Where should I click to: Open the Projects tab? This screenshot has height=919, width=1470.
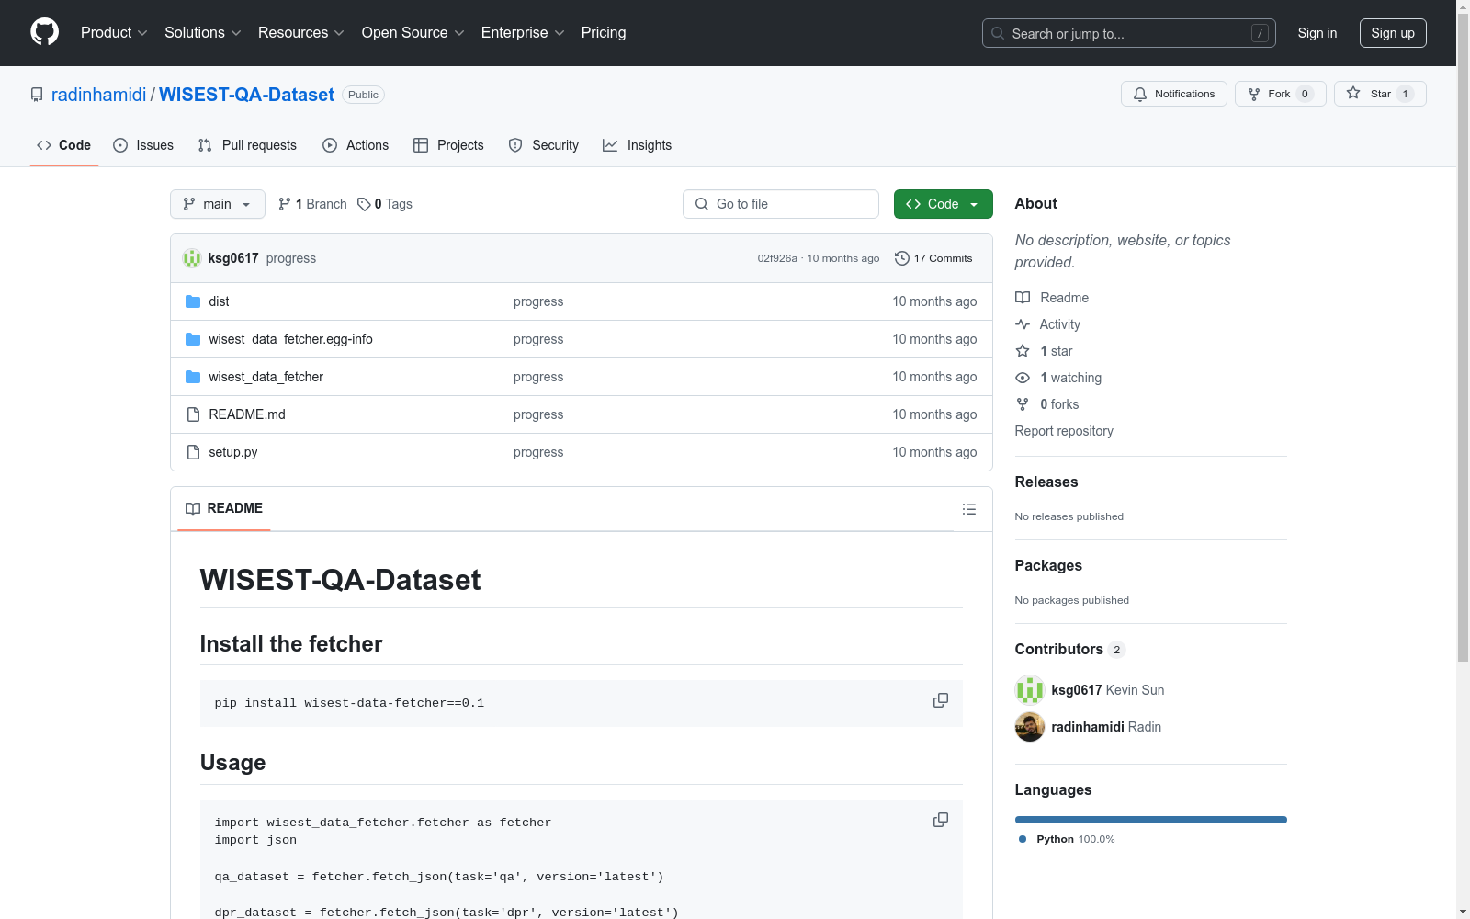tap(448, 145)
